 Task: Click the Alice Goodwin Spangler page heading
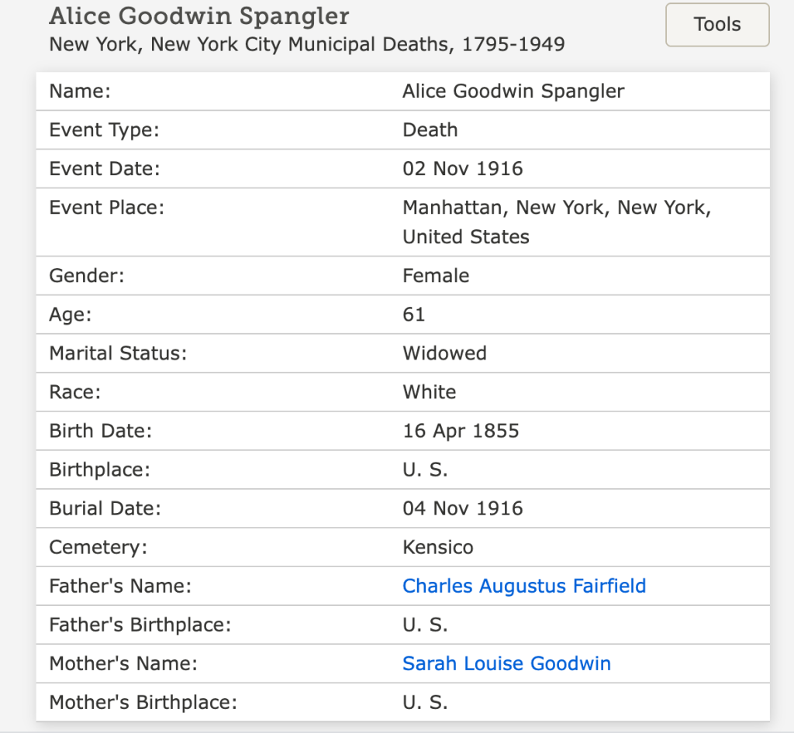pos(199,15)
